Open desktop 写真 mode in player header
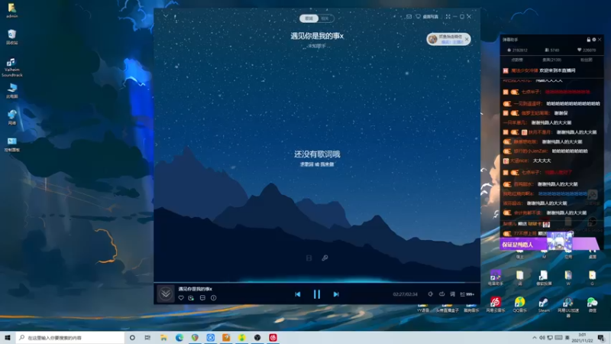Viewport: 611px width, 344px height. pos(427,17)
